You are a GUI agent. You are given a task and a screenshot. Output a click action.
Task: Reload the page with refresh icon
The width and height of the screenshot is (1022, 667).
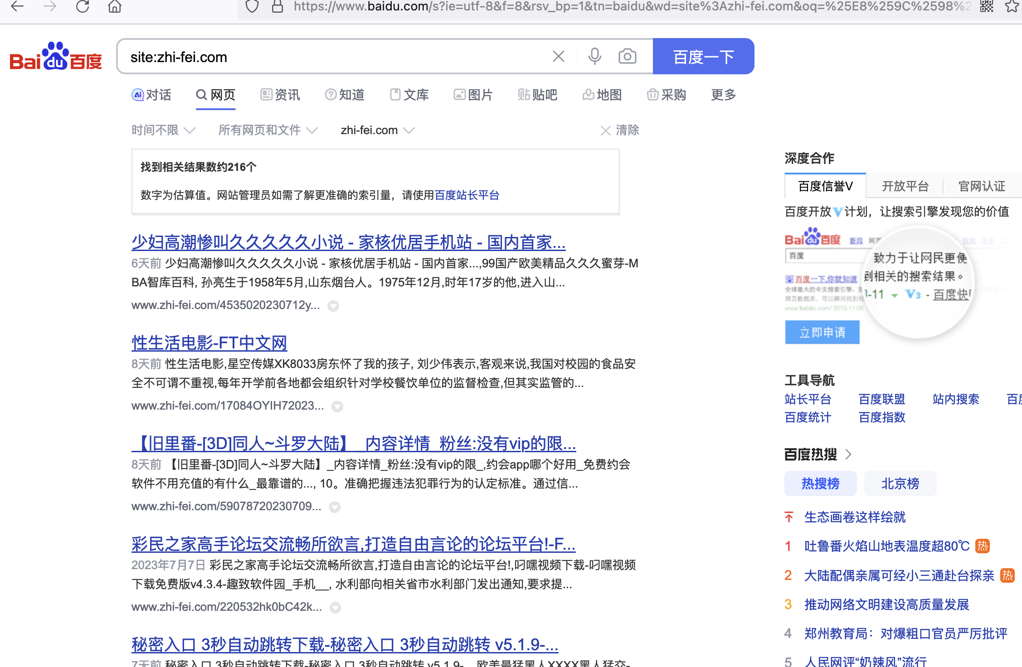pos(83,6)
